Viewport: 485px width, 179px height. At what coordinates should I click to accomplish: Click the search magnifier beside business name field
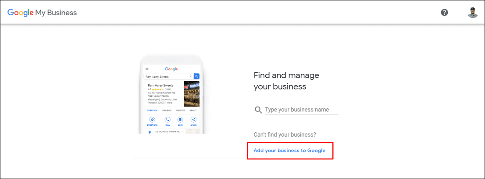coord(258,110)
